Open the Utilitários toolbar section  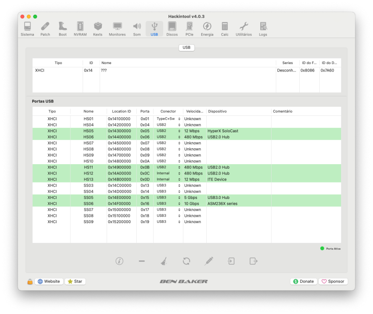point(243,29)
